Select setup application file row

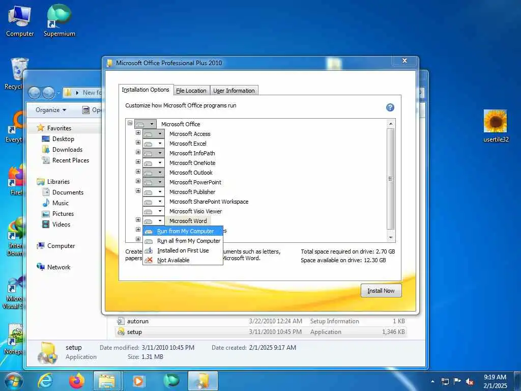261,332
